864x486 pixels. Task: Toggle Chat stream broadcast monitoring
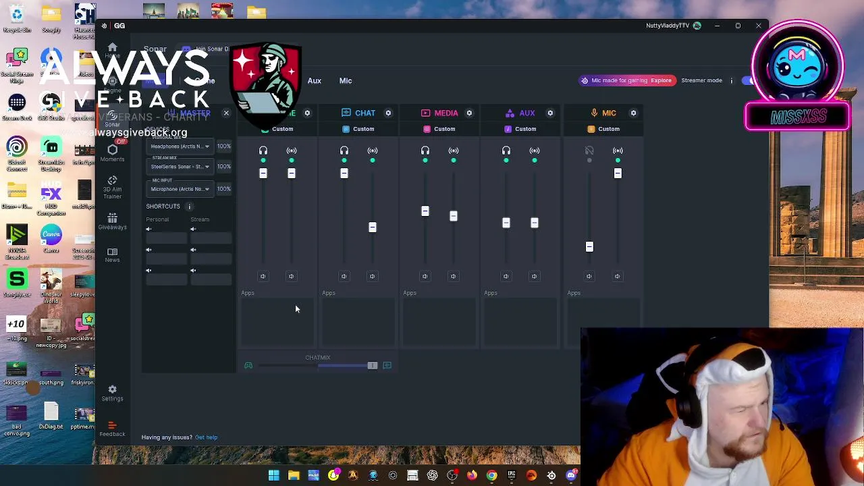373,151
